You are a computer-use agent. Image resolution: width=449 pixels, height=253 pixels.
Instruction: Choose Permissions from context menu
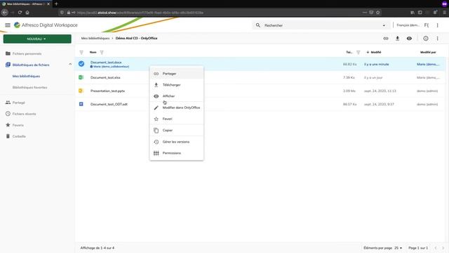point(177,153)
